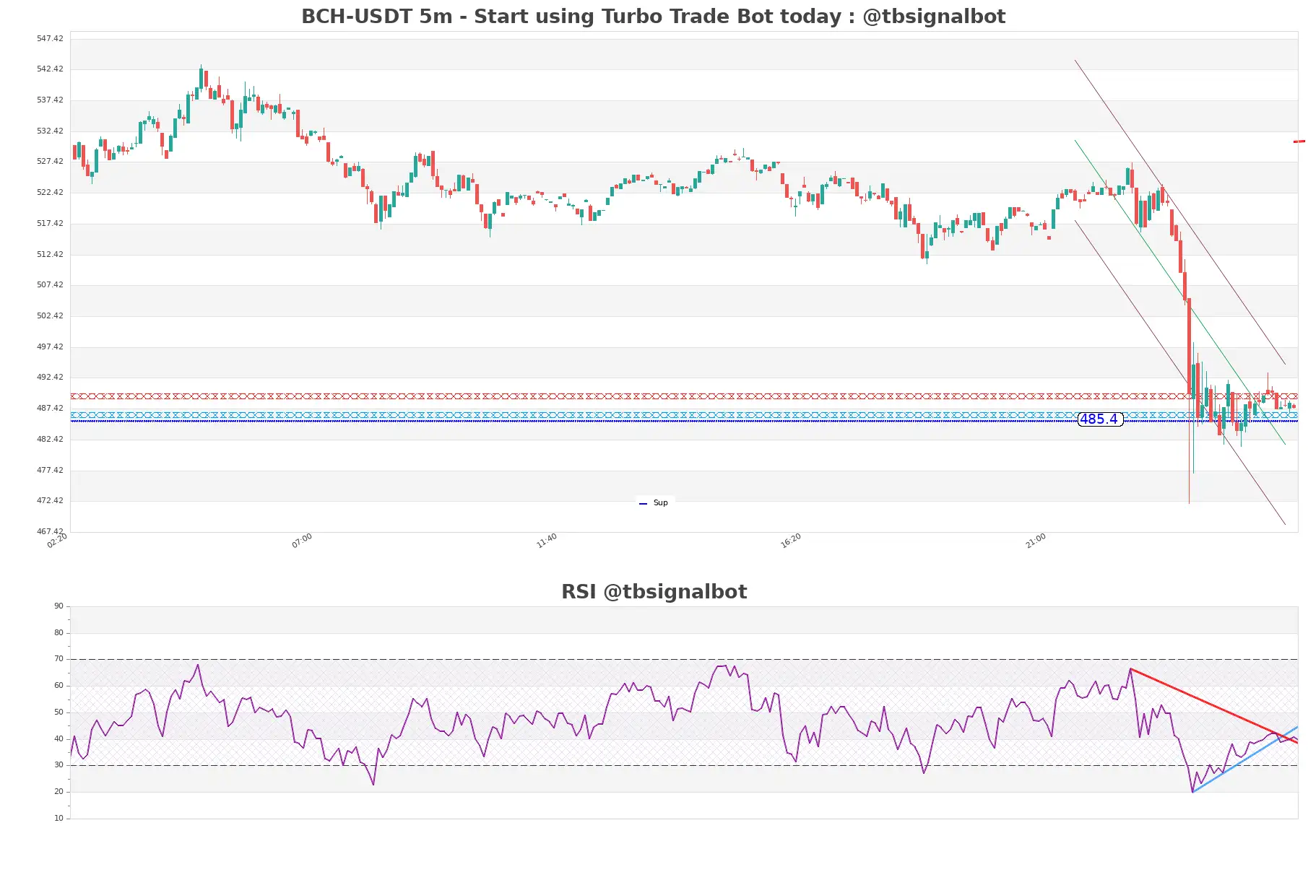
Task: Click the RSI 90 axis label
Action: (59, 606)
